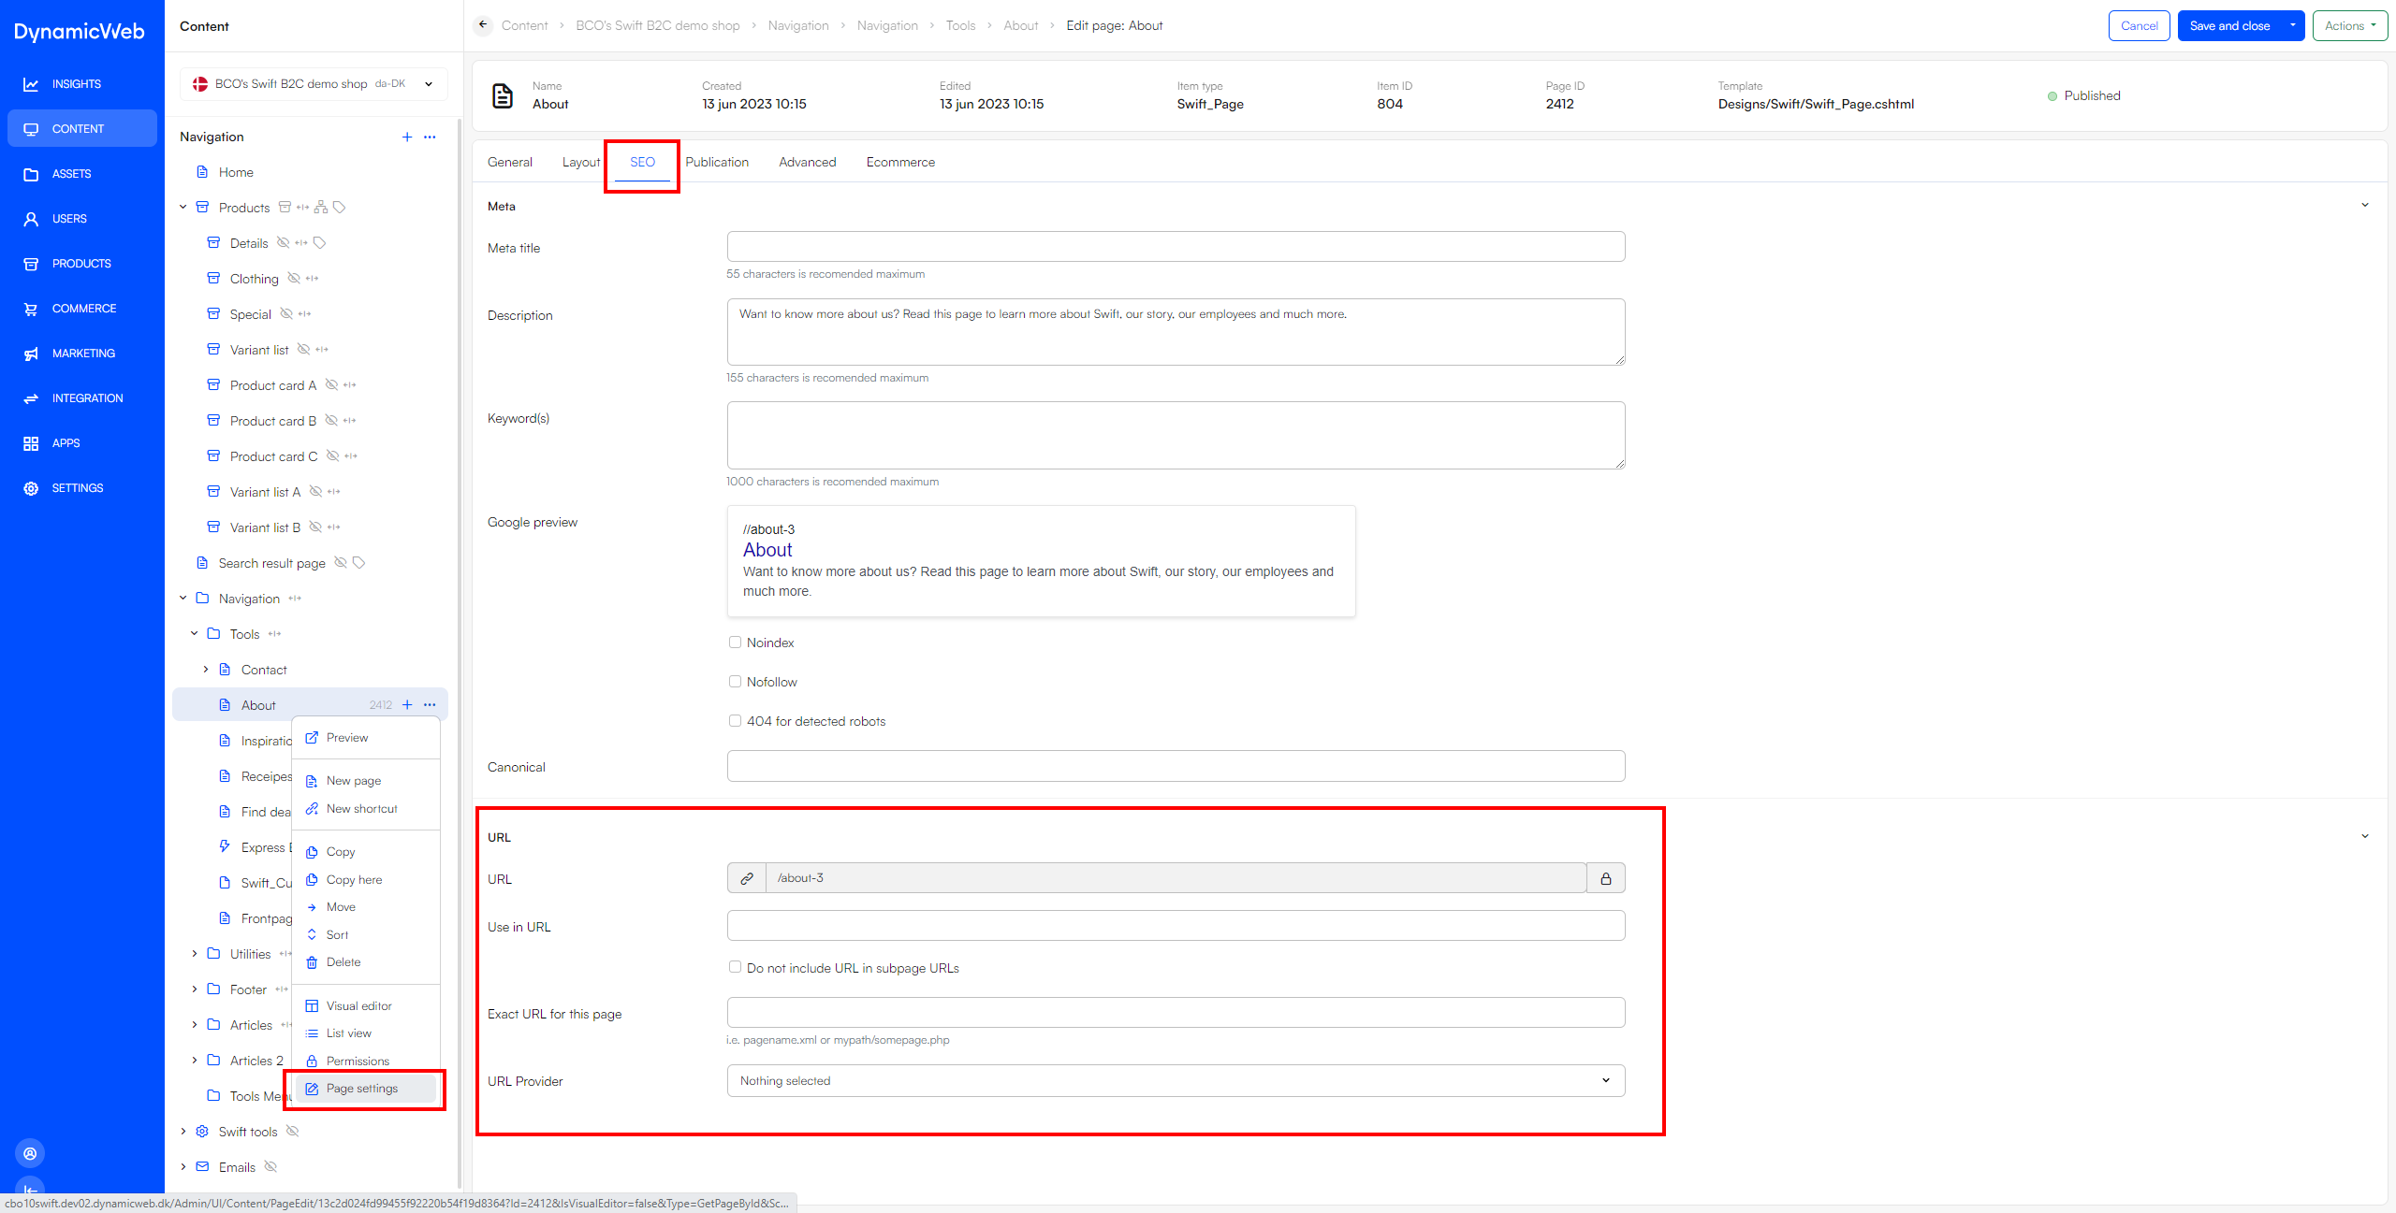Click plus icon on About tree row
Image resolution: width=2396 pixels, height=1213 pixels.
tap(407, 705)
